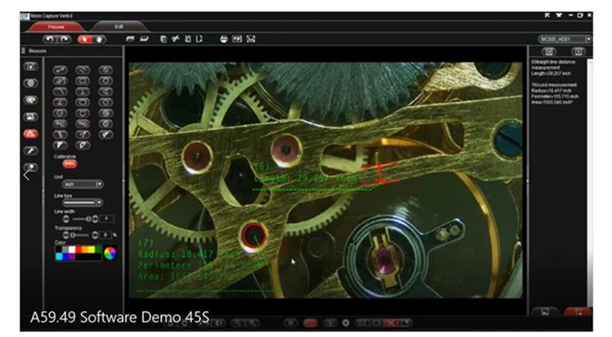
Task: Activate the arrow pointer tool
Action: 86,38
